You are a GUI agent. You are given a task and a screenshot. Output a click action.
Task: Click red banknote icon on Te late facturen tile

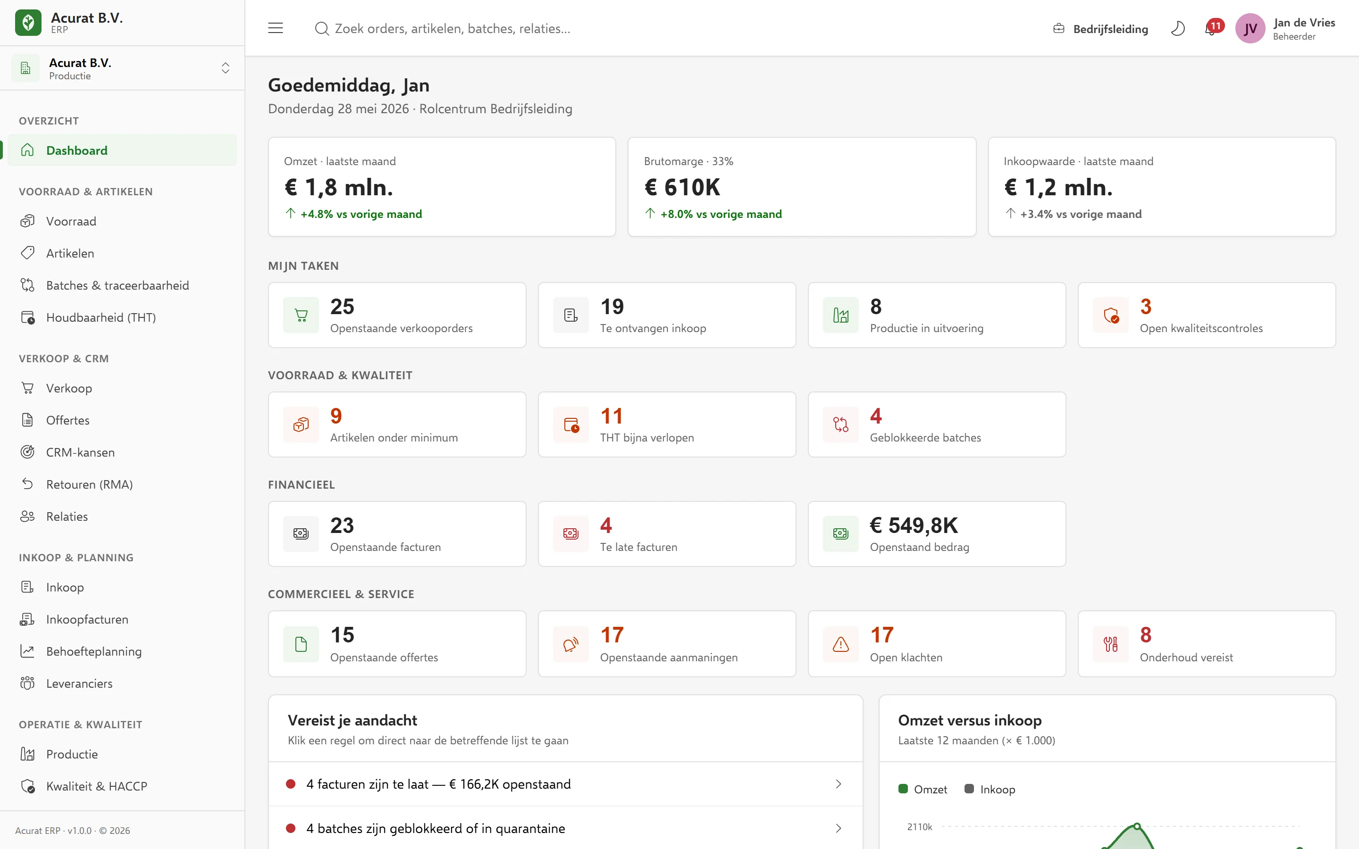(x=570, y=533)
